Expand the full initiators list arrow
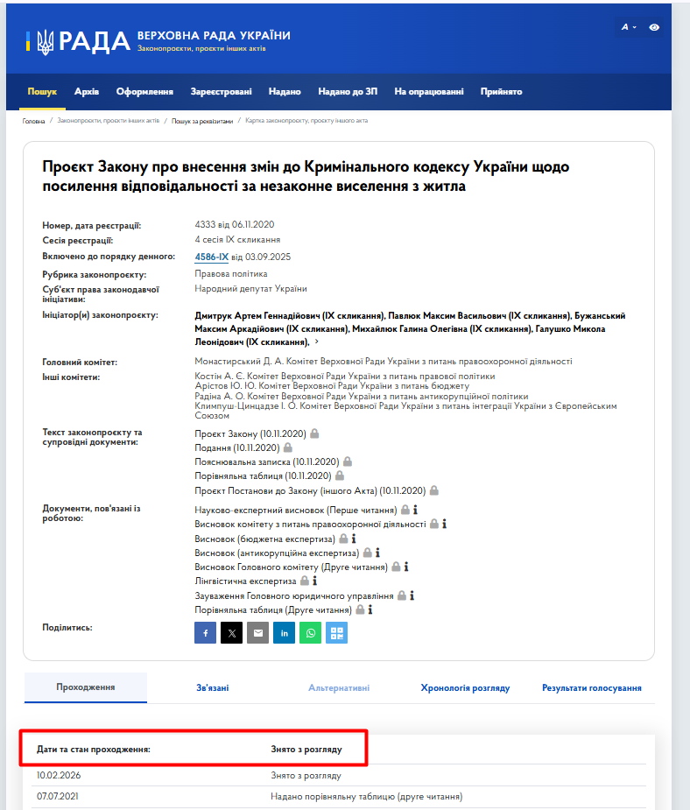Viewport: 690px width, 810px height. (317, 342)
